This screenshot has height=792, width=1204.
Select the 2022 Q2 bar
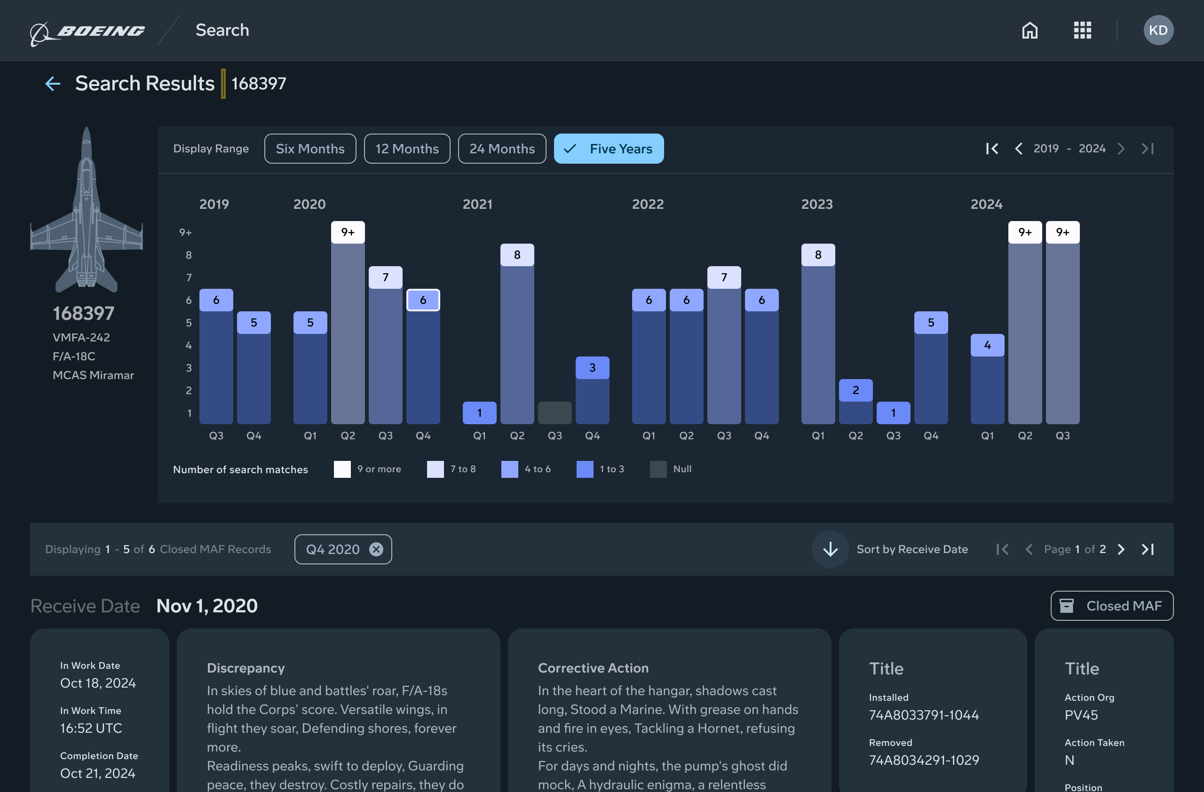click(x=687, y=356)
